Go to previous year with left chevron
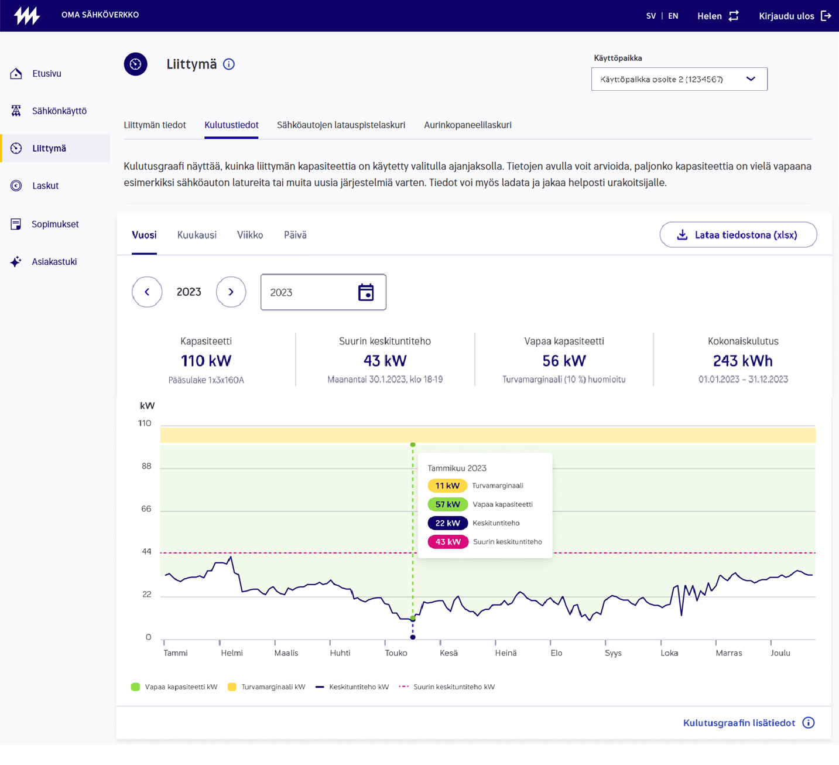839x765 pixels. [147, 292]
